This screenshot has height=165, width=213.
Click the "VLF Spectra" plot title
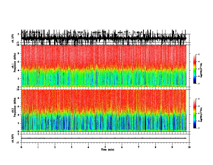[31, 32]
